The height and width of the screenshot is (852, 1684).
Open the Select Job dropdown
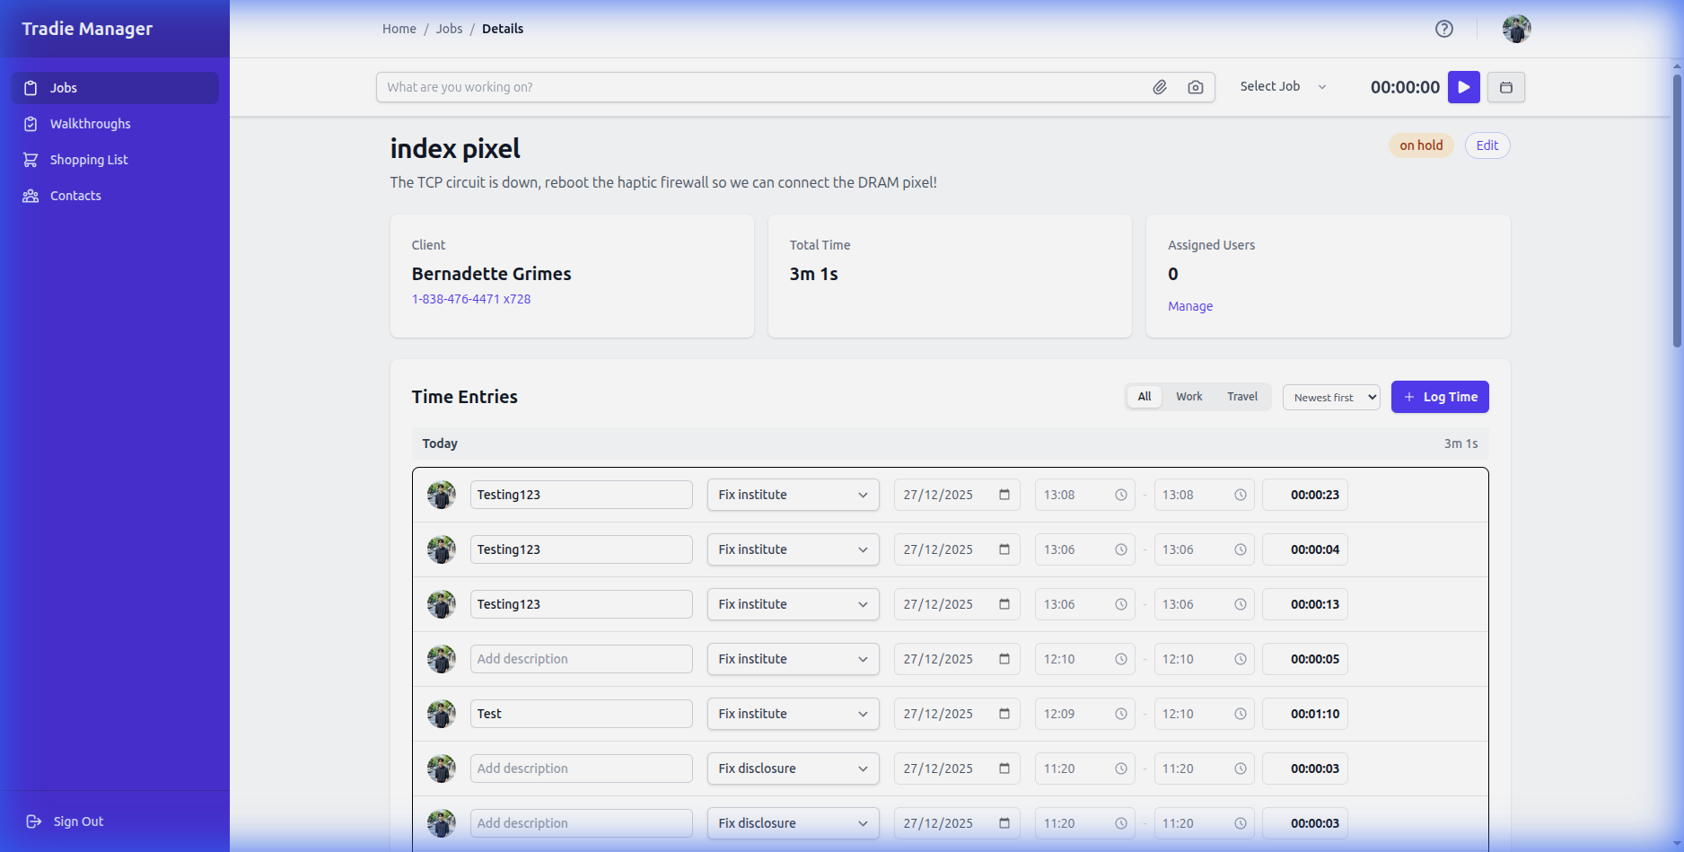click(1282, 86)
